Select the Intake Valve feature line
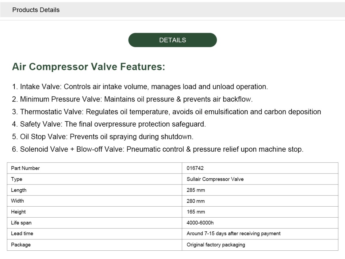345x259 pixels. click(140, 87)
